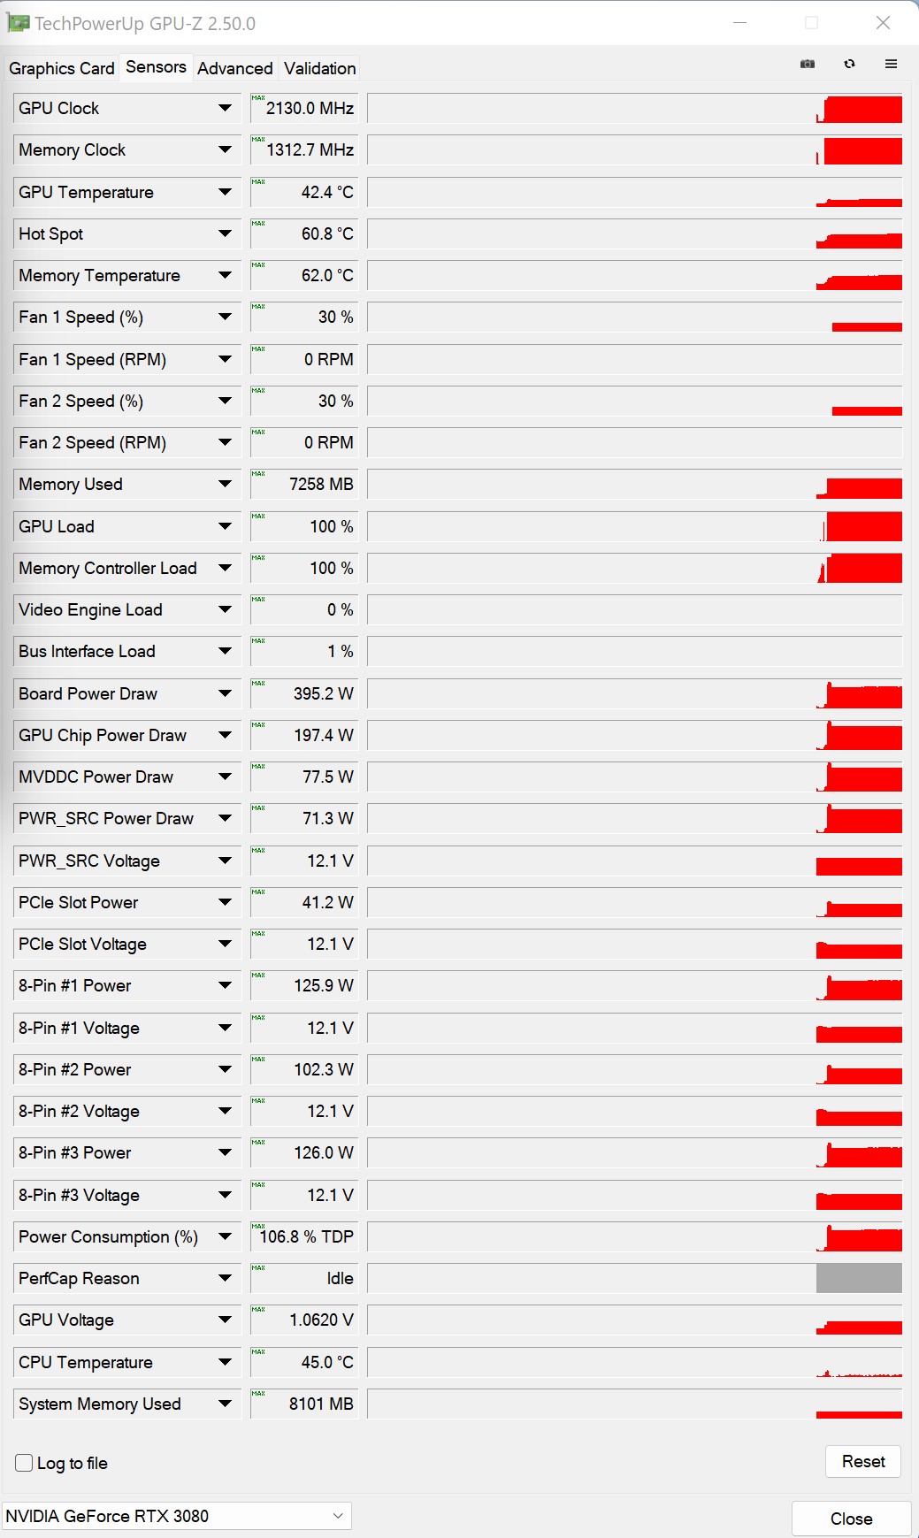Open the PerfCap Reason dropdown arrow
The width and height of the screenshot is (919, 1538).
[x=225, y=1278]
